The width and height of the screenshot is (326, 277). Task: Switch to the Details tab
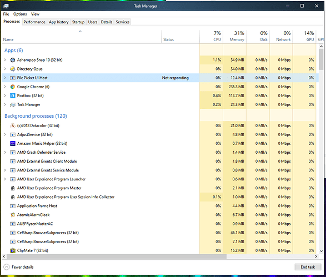click(x=107, y=22)
